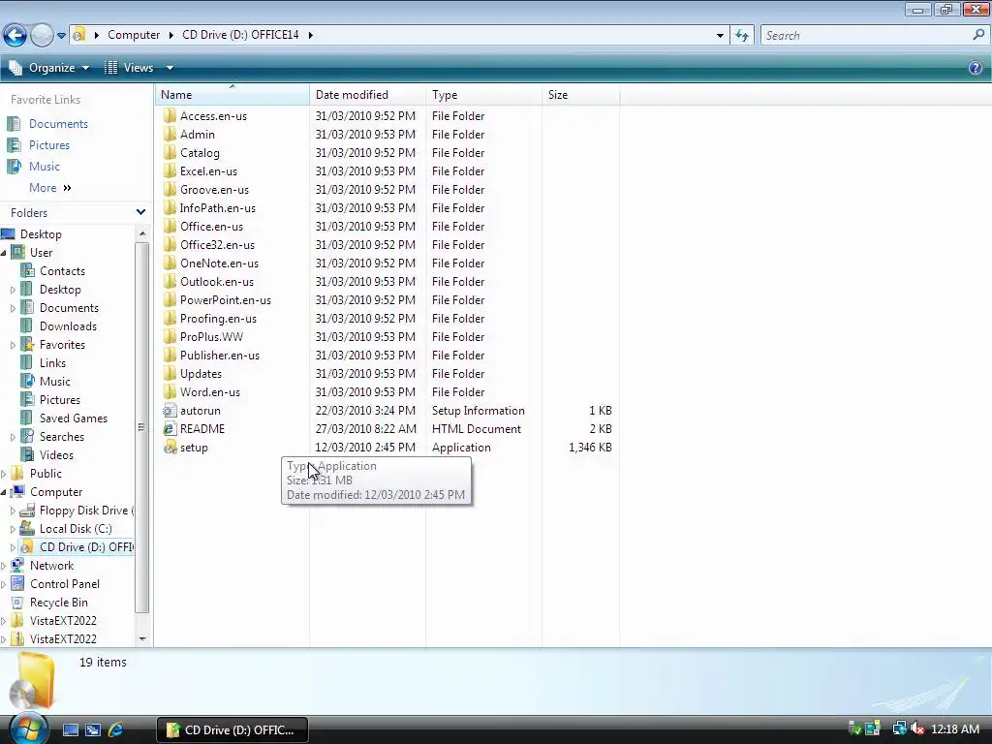Click the Refresh button beside address bar
The width and height of the screenshot is (992, 744).
click(x=741, y=36)
